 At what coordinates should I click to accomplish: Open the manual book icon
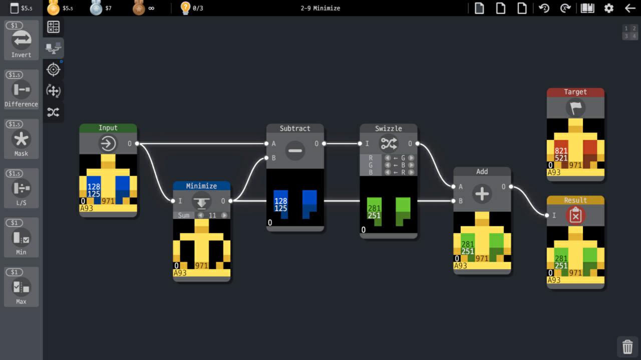click(x=587, y=8)
